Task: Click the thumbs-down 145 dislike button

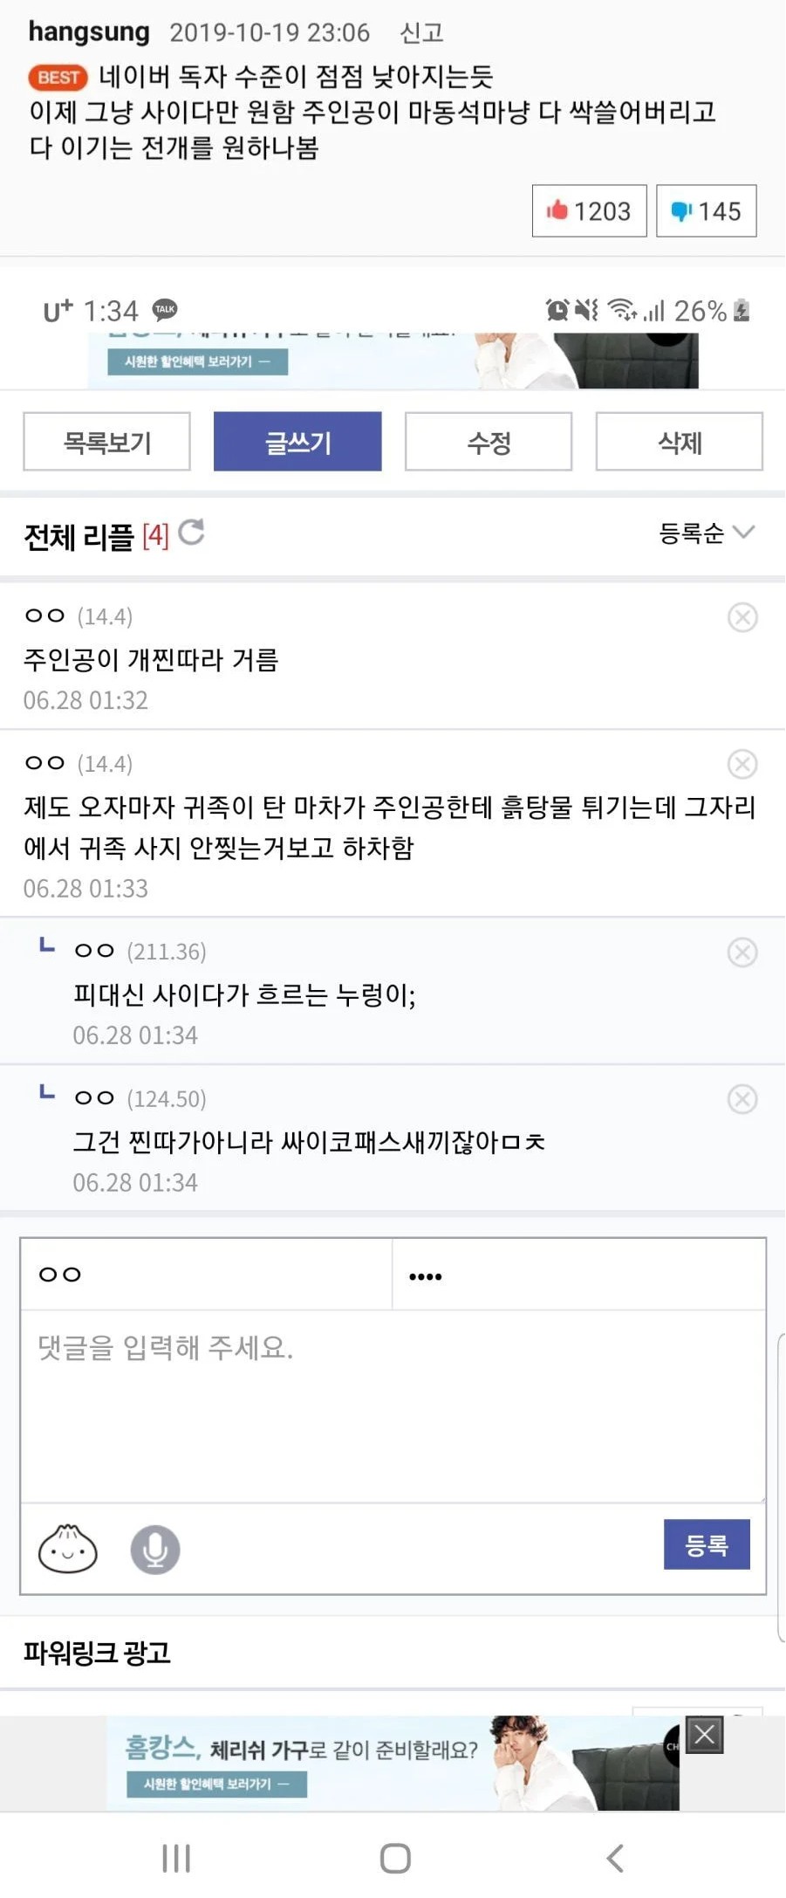Action: tap(706, 210)
